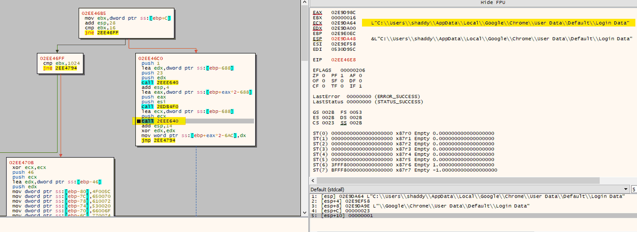Select the ST(0) FPU register row
Image resolution: width=637 pixels, height=232 pixels.
pos(403,133)
